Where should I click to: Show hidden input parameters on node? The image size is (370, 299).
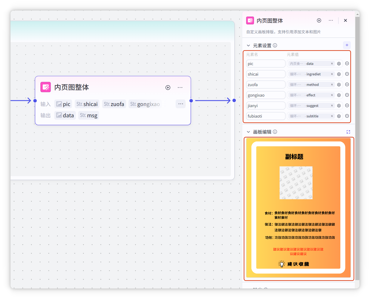pos(181,104)
